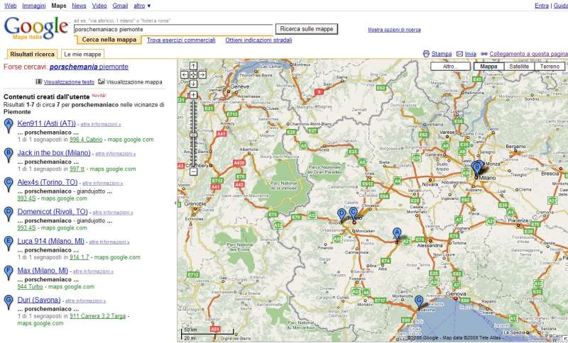
Task: Select the Mappa view button
Action: pos(488,67)
